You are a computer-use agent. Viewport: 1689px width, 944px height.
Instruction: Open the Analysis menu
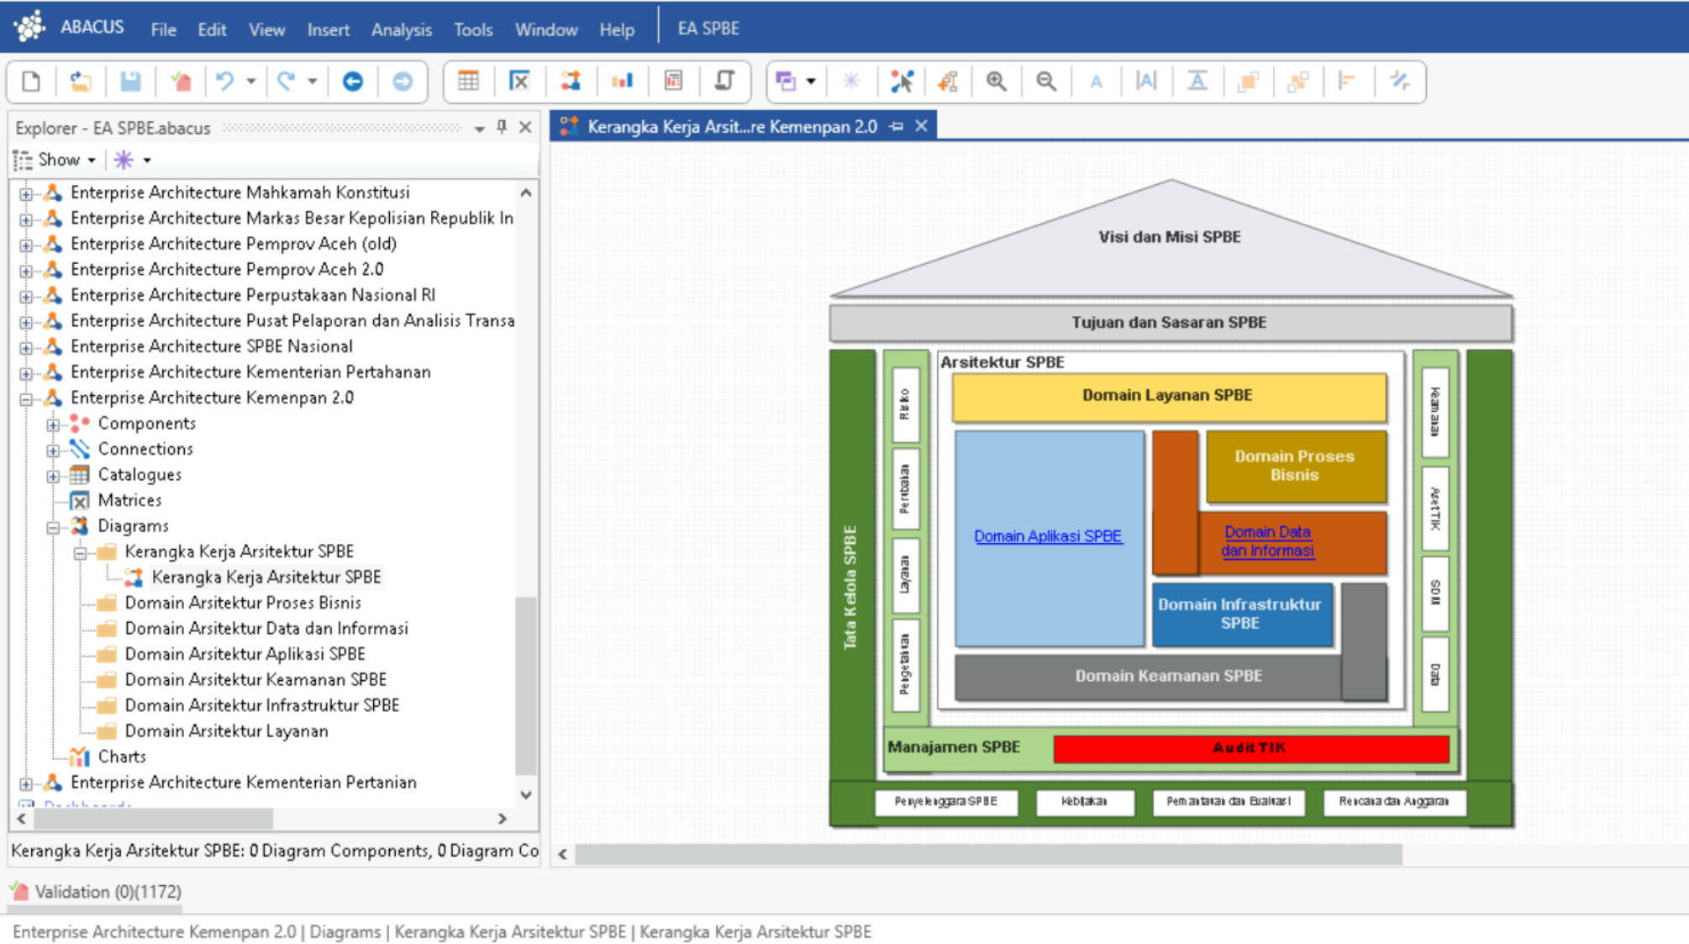click(402, 29)
